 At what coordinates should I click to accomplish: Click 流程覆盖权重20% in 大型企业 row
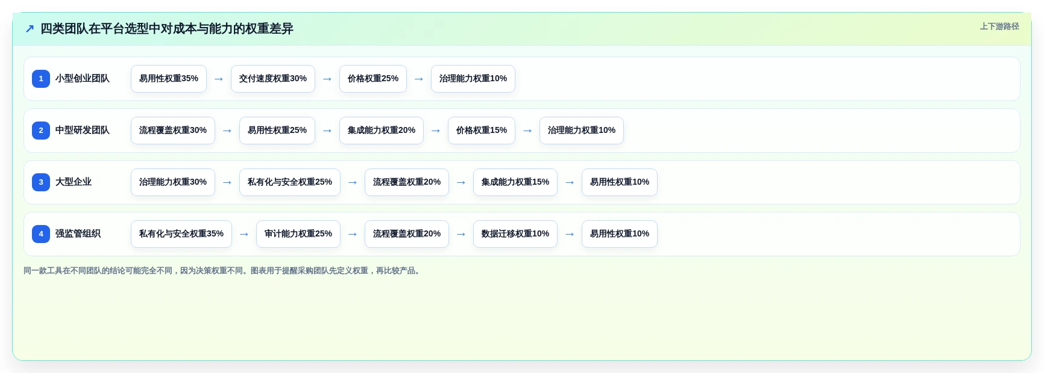[407, 182]
